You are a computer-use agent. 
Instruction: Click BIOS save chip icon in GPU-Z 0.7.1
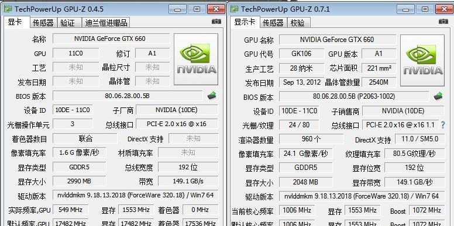[x=438, y=96]
